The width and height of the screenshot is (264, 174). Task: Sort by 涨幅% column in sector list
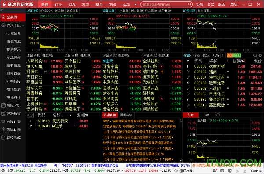coord(238,61)
